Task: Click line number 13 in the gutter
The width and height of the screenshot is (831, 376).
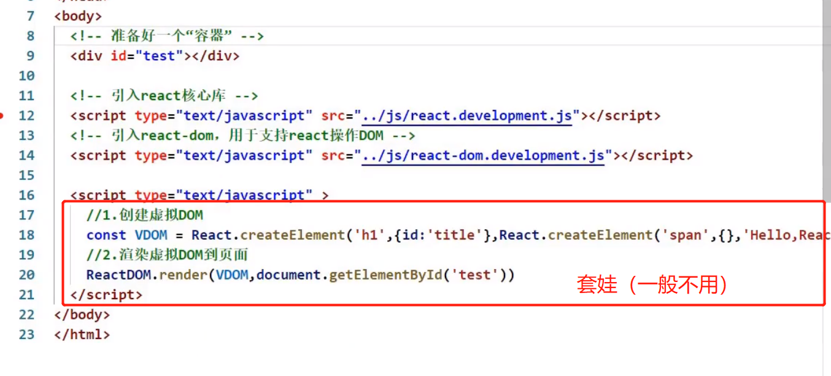Action: click(x=26, y=136)
